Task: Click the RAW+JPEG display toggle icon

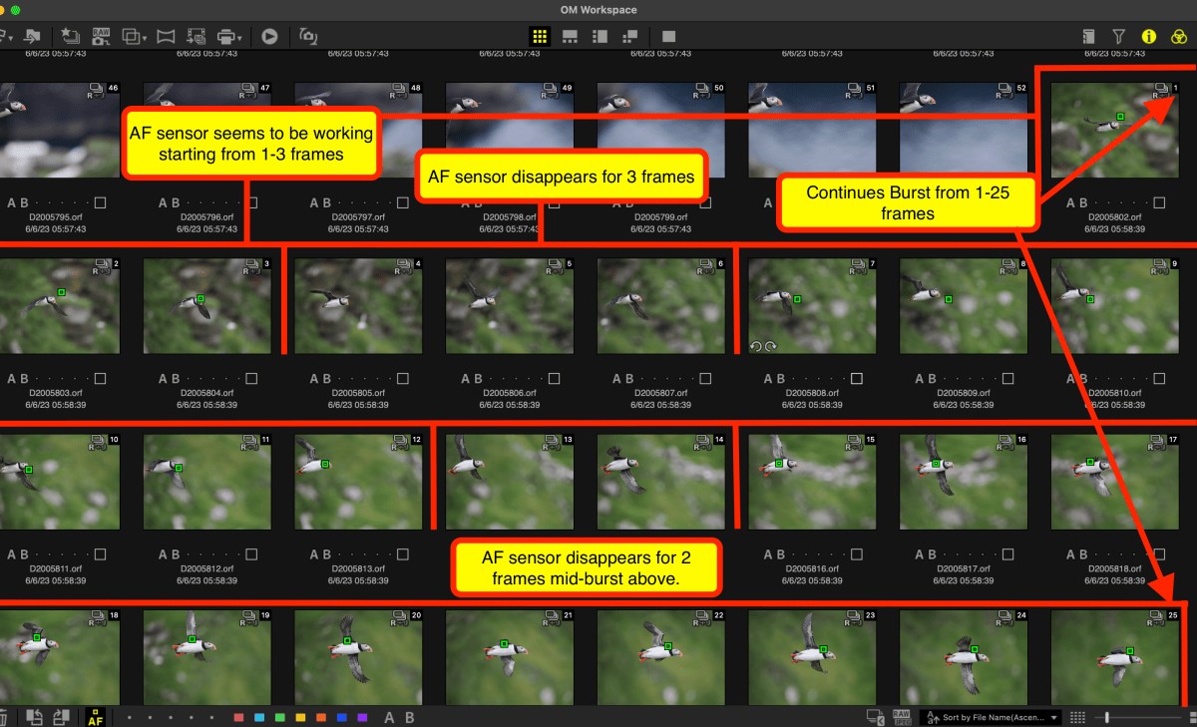Action: coord(902,717)
